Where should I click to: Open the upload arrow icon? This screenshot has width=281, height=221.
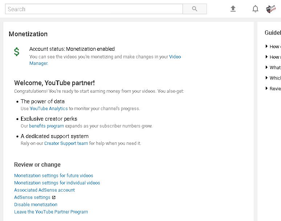click(x=233, y=9)
